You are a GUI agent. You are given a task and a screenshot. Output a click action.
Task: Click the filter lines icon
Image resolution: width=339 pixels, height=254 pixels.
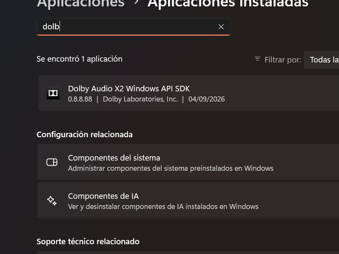pyautogui.click(x=257, y=59)
